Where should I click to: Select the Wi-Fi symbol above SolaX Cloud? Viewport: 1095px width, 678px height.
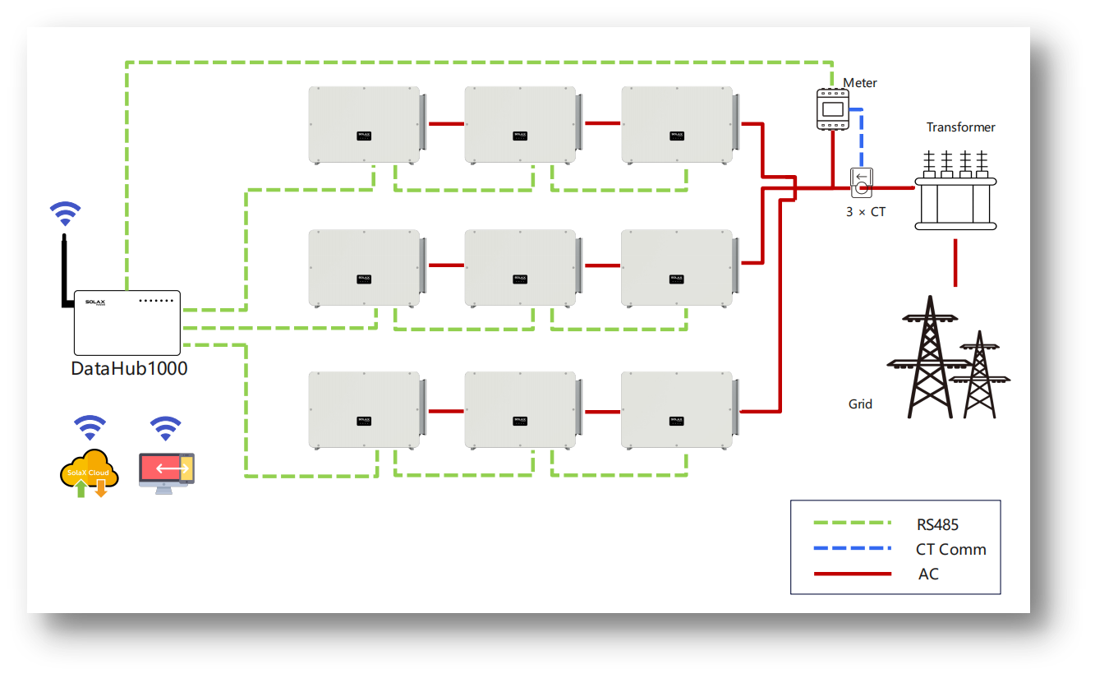(90, 427)
